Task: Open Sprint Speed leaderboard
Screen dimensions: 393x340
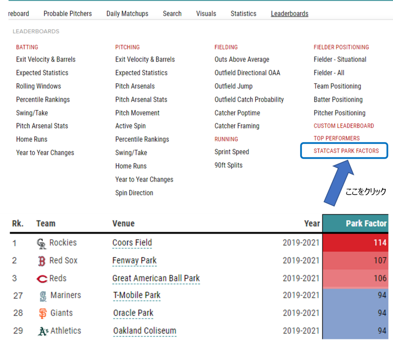Action: [231, 152]
